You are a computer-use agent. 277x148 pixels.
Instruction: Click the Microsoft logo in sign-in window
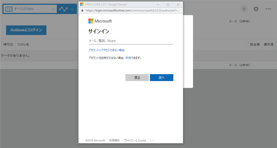click(x=100, y=21)
